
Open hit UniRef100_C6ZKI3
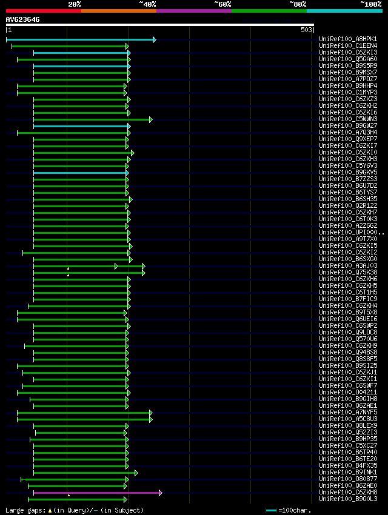348,52
